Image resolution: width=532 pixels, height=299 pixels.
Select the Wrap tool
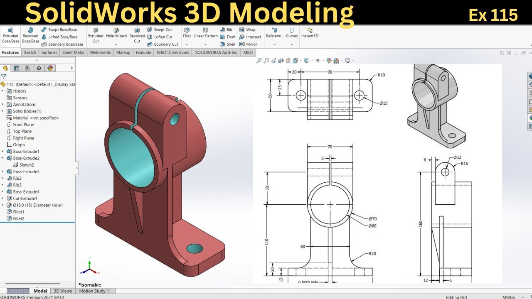tap(248, 30)
